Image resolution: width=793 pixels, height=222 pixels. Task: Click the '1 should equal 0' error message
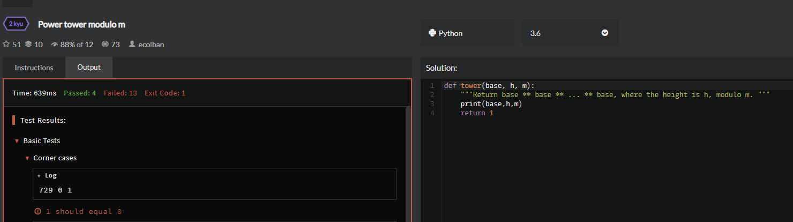[83, 211]
